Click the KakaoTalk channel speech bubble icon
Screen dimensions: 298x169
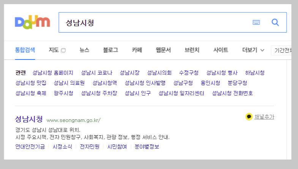[249, 117]
